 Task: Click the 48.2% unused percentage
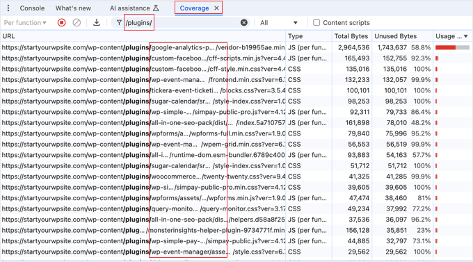421,123
